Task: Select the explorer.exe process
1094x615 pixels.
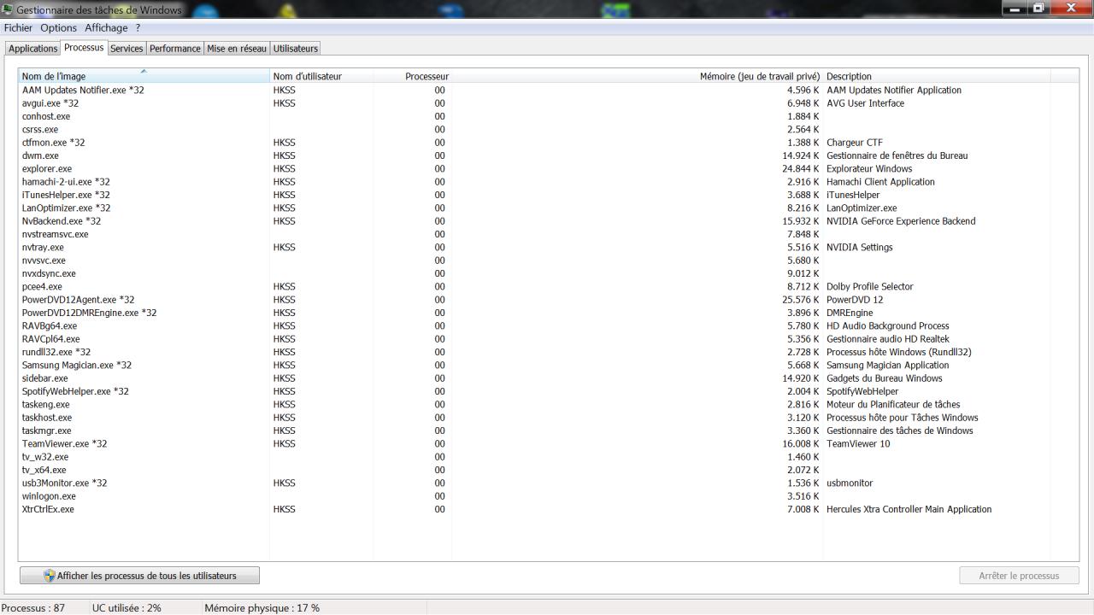Action: coord(549,168)
